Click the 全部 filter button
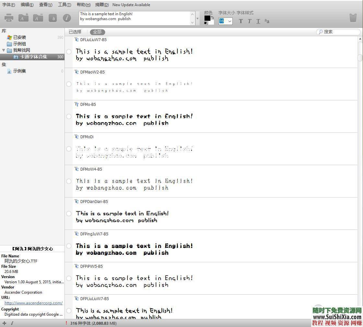This screenshot has width=363, height=327. [x=97, y=32]
